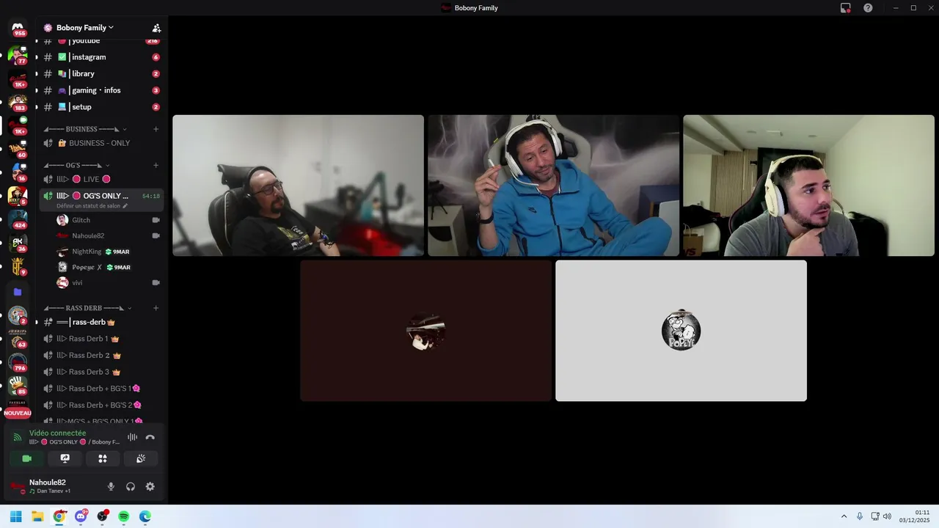Collapse the RASS DERB category
This screenshot has width=939, height=528.
point(88,308)
